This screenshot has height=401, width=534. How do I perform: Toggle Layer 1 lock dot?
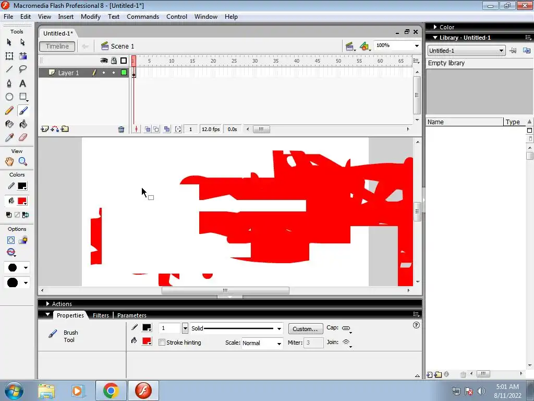[114, 73]
